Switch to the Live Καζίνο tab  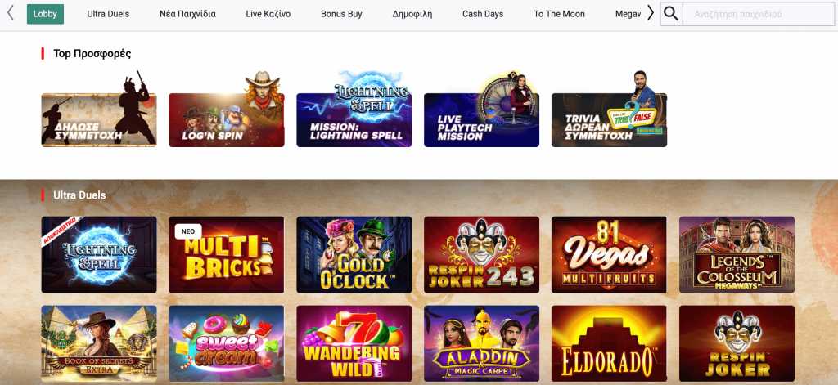click(268, 14)
